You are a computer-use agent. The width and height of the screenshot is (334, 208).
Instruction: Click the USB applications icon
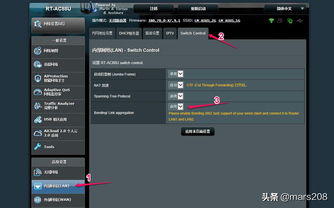point(38,119)
